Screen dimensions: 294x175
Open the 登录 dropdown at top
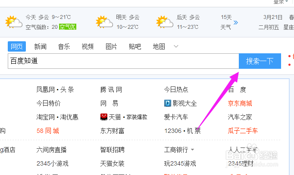(x=281, y=2)
